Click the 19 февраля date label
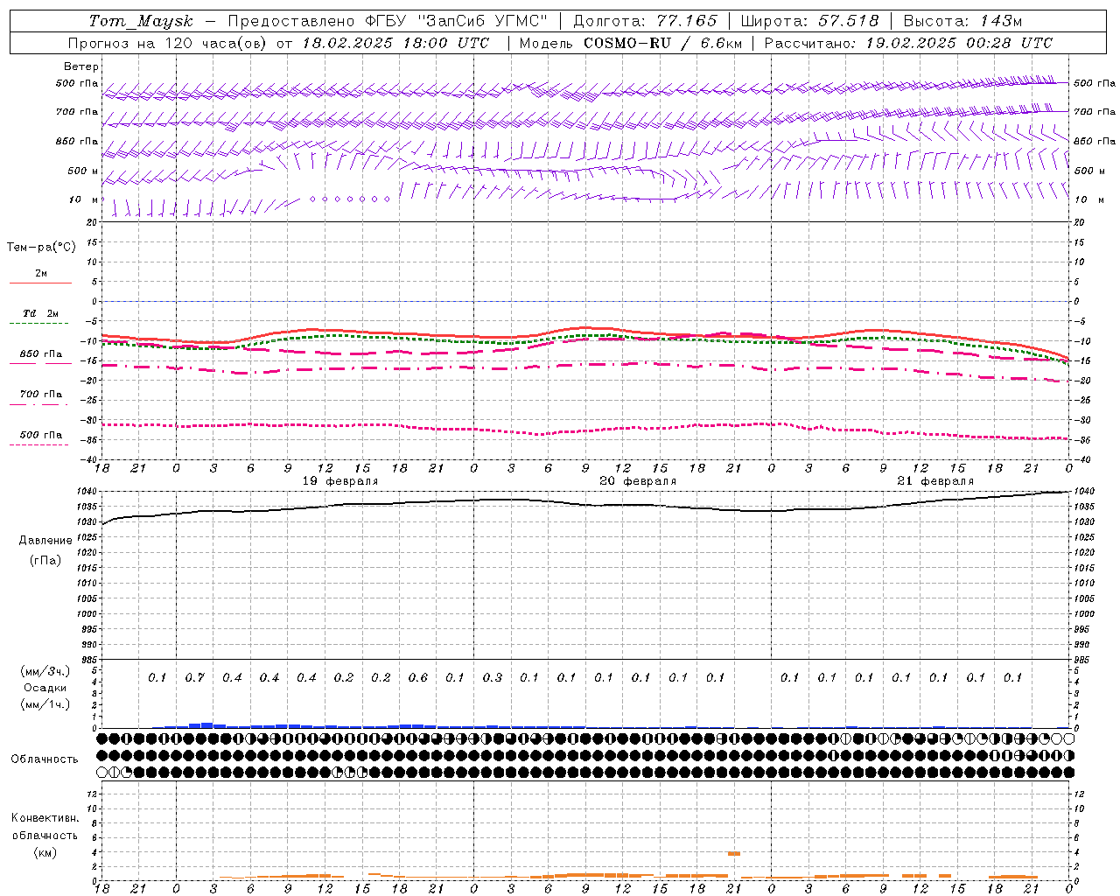This screenshot has height=896, width=1120. pos(340,481)
